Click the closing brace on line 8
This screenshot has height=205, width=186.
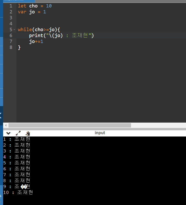point(19,47)
